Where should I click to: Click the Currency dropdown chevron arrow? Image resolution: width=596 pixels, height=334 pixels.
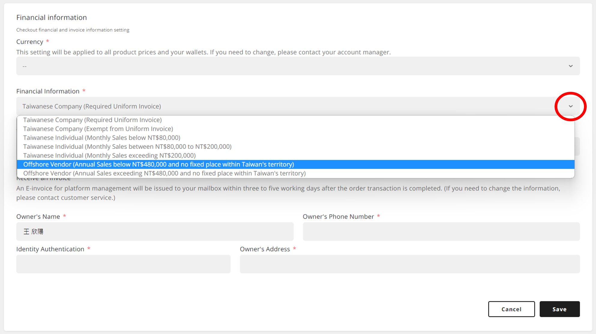click(570, 66)
